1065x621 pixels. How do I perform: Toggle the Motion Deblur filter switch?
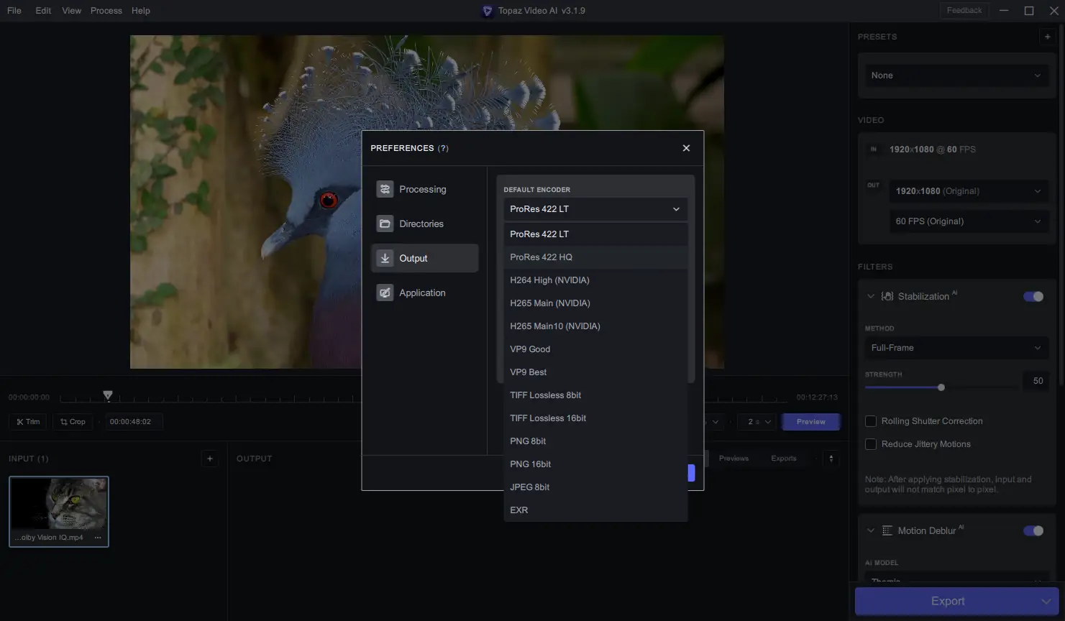(1033, 530)
